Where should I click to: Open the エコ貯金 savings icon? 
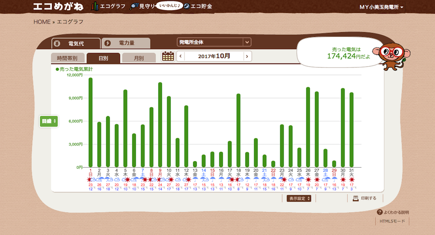tap(186, 7)
